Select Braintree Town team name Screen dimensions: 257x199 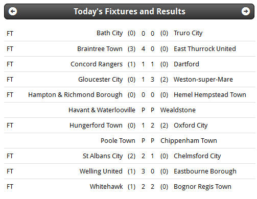(100, 49)
